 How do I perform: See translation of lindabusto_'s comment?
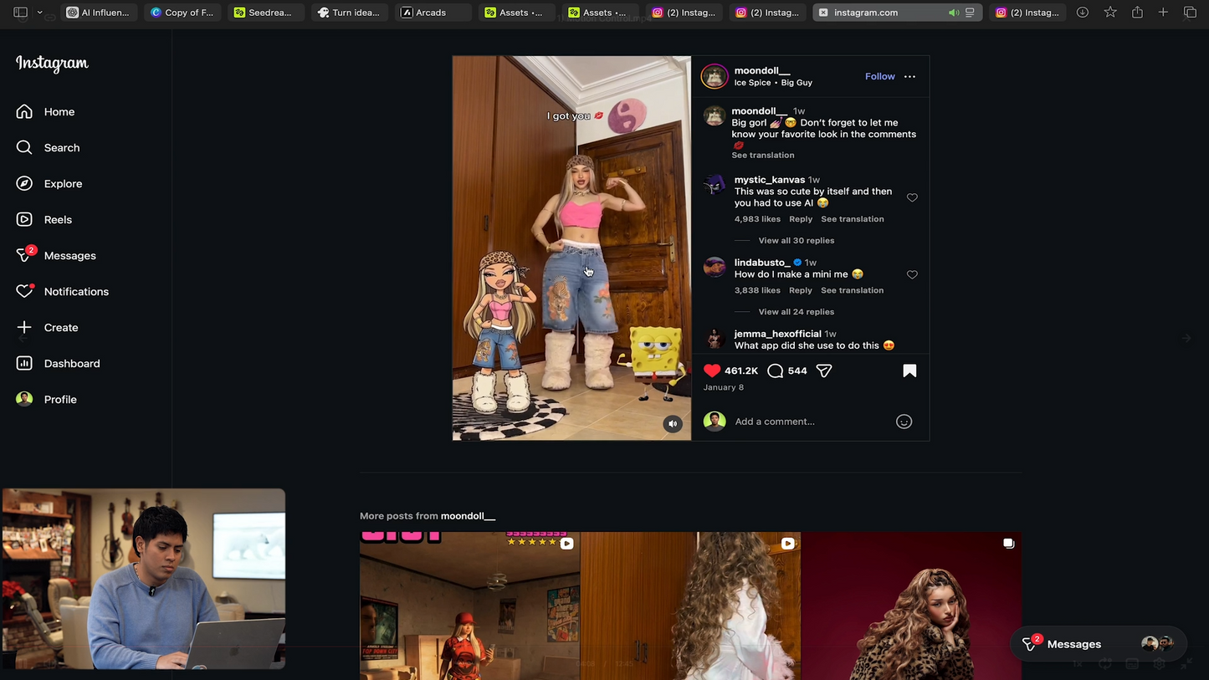point(853,290)
